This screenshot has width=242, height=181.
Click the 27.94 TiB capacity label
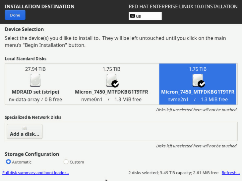[35, 69]
